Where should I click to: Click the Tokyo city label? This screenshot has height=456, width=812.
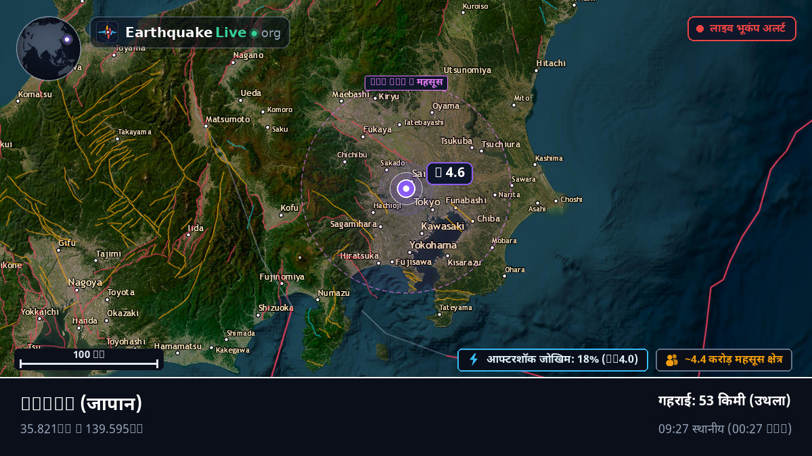point(427,202)
